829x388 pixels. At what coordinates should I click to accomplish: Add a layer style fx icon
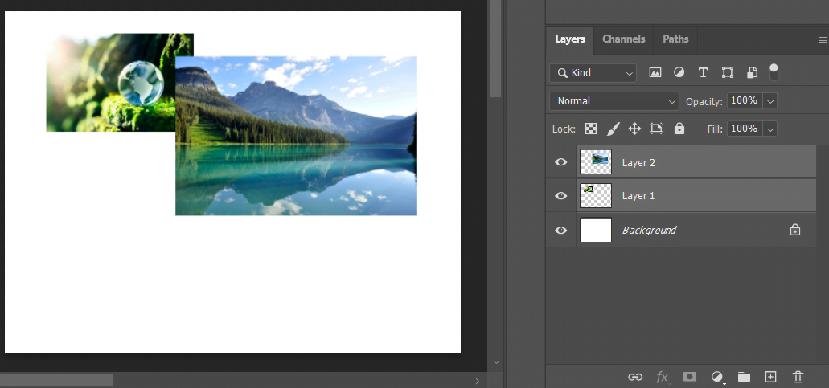click(662, 377)
